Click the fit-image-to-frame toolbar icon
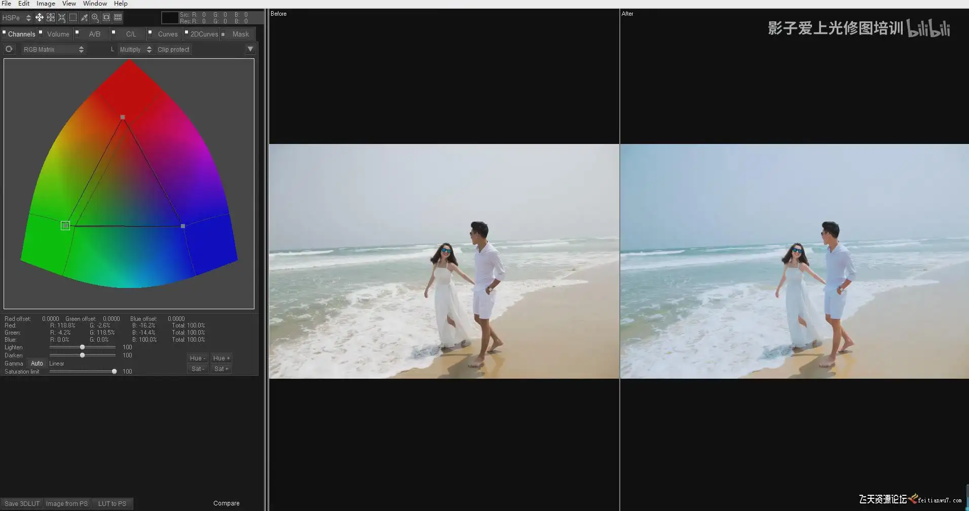This screenshot has height=511, width=969. pyautogui.click(x=51, y=18)
